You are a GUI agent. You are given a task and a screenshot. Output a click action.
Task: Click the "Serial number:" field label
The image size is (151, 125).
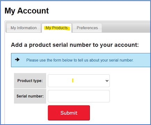(x=30, y=96)
